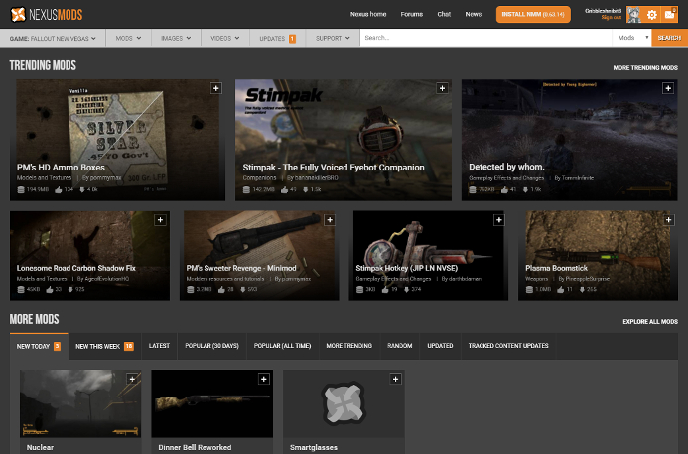Click the user avatar picture

(633, 15)
